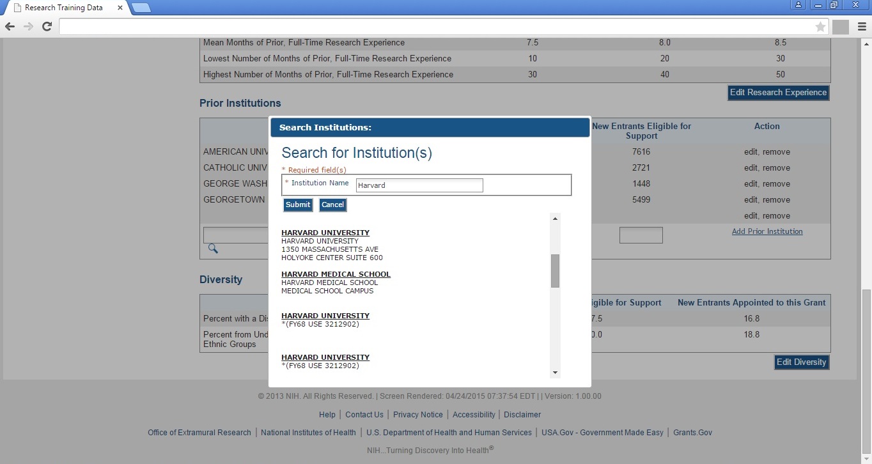Open the Chrome hamburger menu

pos(862,26)
